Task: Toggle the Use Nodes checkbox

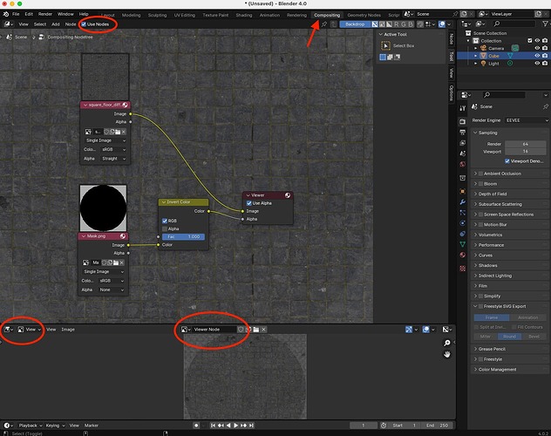Action: coord(84,24)
